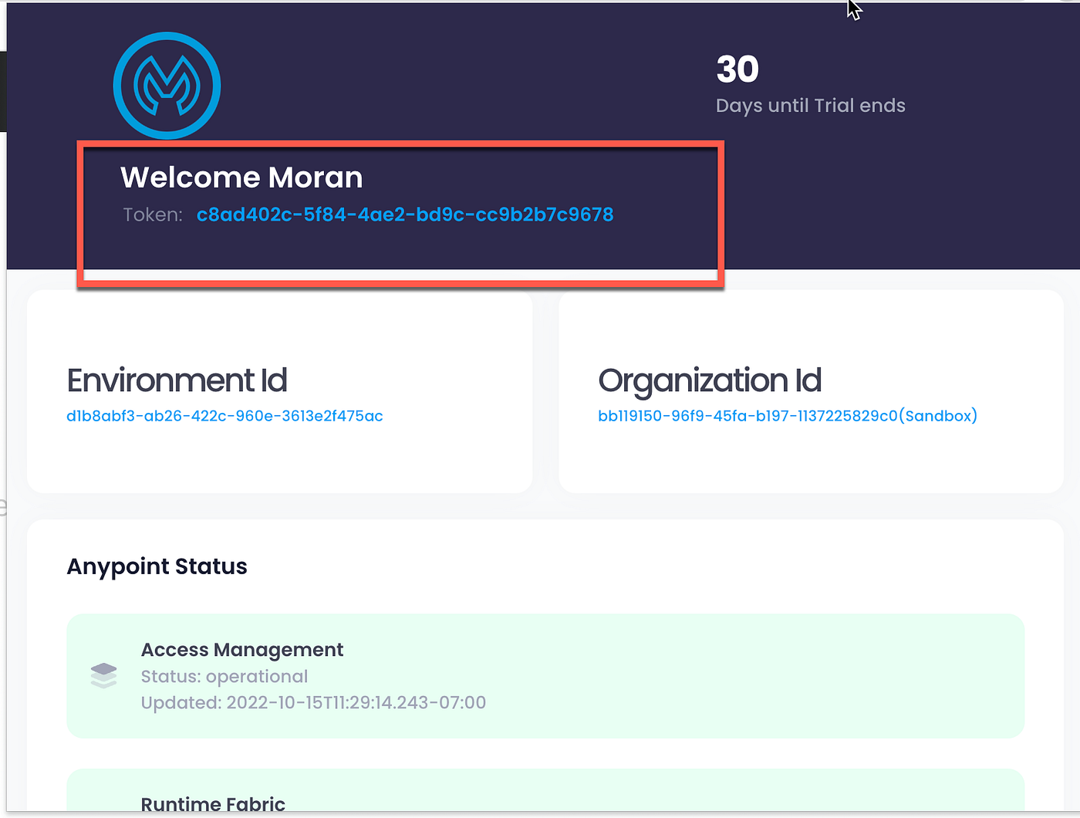Select the Welcome Moran heading
Viewport: 1080px width, 818px height.
(241, 177)
